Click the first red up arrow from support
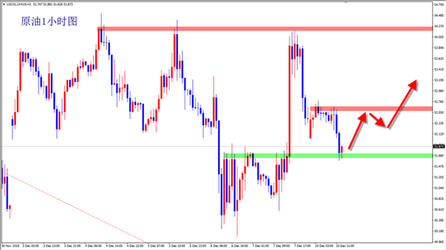 coord(357,131)
